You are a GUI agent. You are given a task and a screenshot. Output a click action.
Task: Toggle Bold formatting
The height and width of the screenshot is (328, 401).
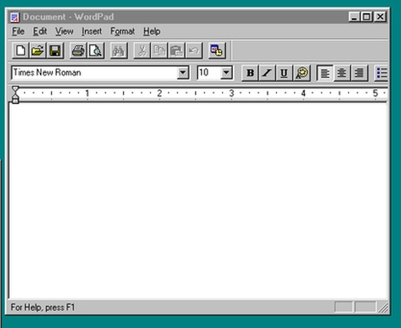tap(250, 73)
